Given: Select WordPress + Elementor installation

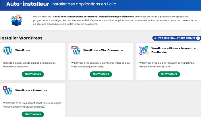Looking at the screenshot, I should pyautogui.click(x=33, y=114).
